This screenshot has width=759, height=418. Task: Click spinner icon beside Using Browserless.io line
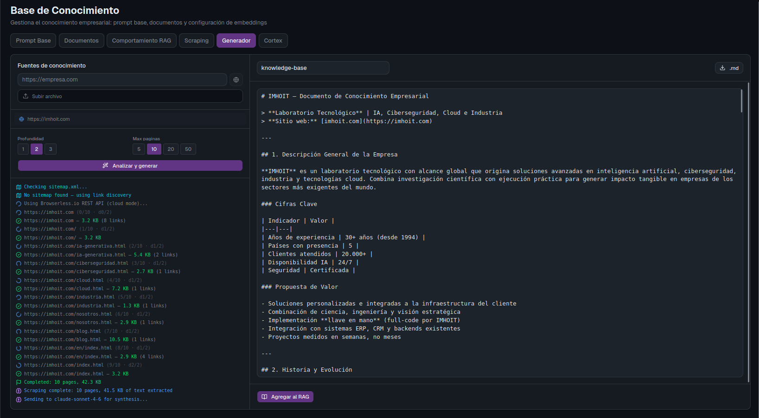[19, 204]
